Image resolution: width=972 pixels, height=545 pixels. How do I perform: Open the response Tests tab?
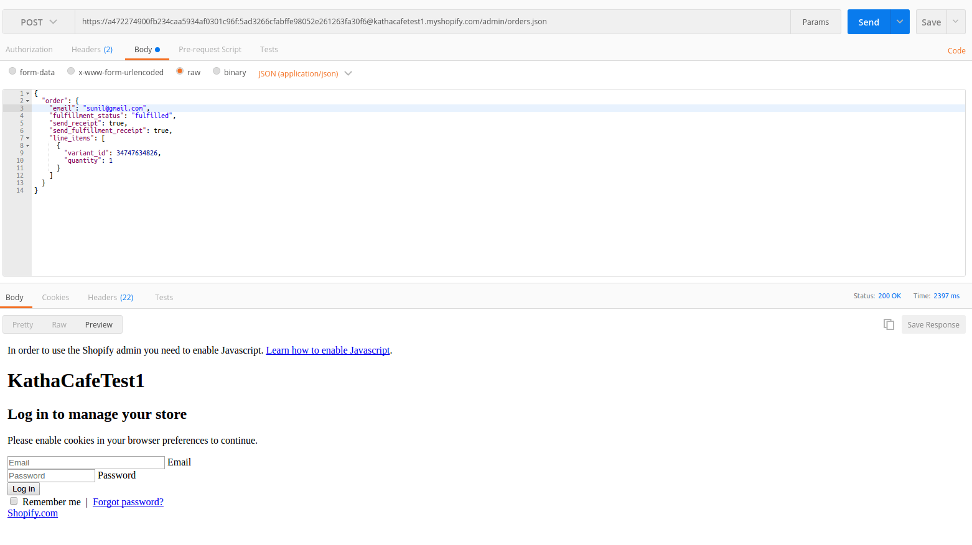(x=164, y=298)
